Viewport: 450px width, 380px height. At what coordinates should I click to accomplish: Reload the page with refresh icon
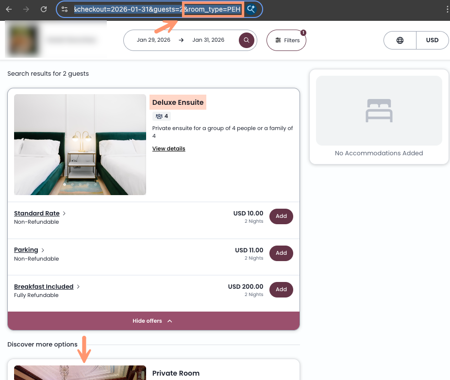(44, 9)
